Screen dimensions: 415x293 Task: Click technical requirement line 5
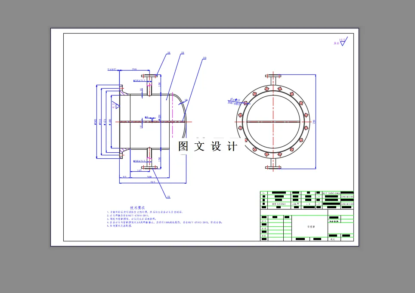click(119, 226)
